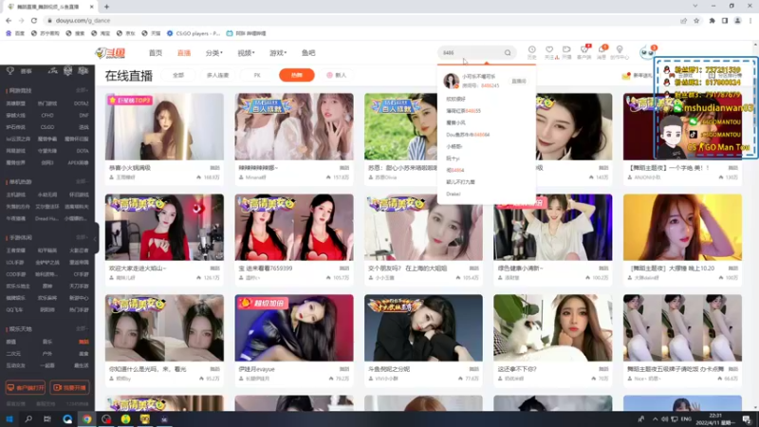Click the 客户端打开 button in sidebar
Viewport: 759px width, 427px height.
26,388
